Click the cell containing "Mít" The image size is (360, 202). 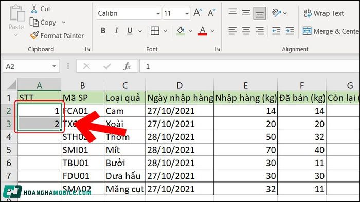point(125,150)
